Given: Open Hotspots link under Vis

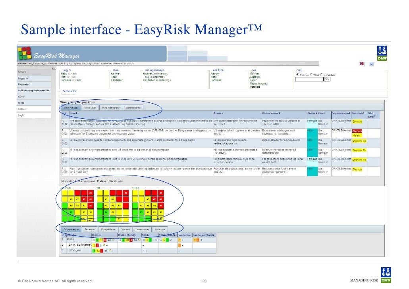Looking at the screenshot, I should pos(255,87).
